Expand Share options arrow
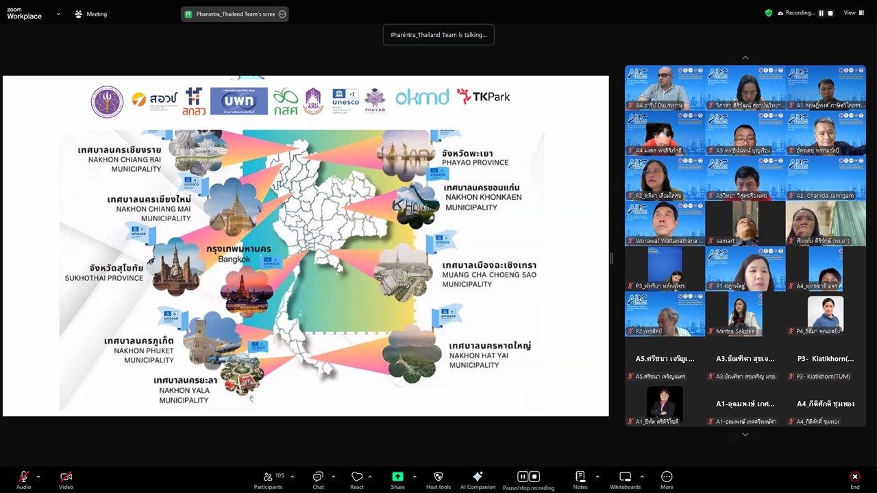This screenshot has width=877, height=493. pyautogui.click(x=414, y=477)
